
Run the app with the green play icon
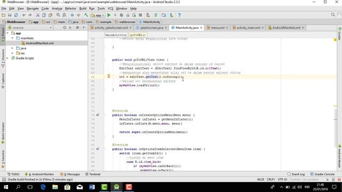coord(109,15)
